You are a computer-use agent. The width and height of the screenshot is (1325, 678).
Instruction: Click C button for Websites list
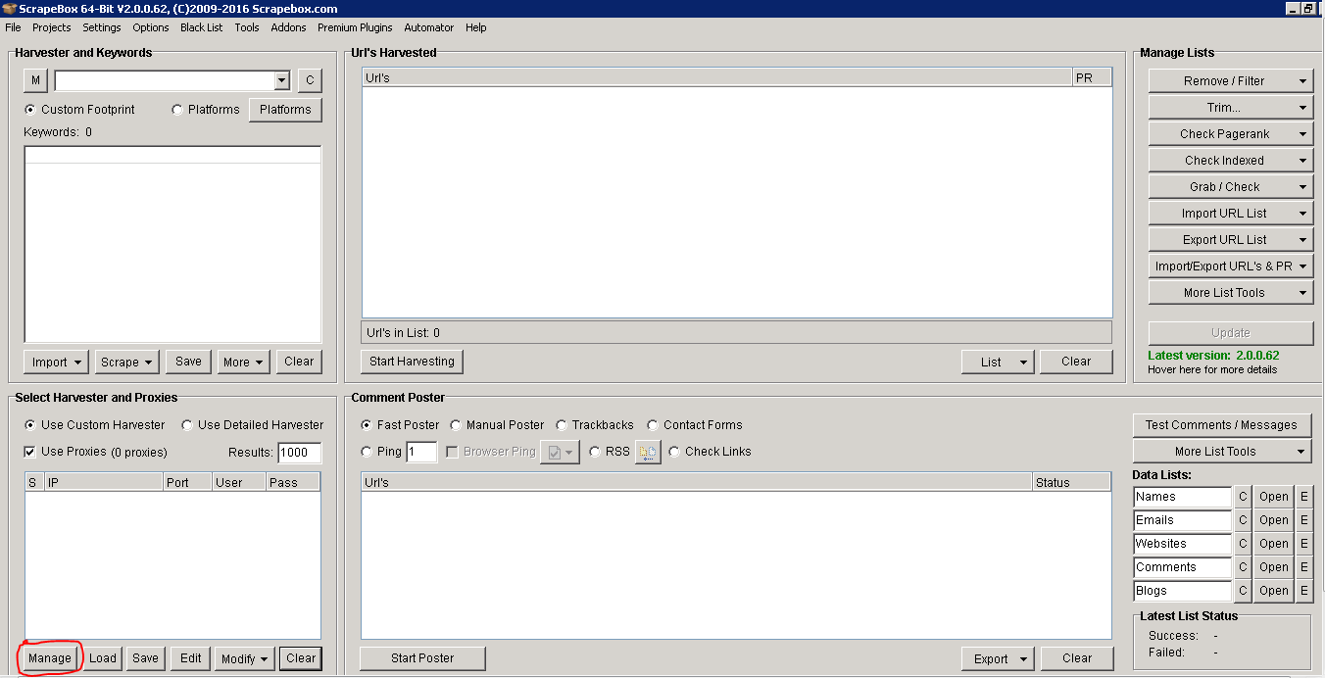tap(1243, 544)
